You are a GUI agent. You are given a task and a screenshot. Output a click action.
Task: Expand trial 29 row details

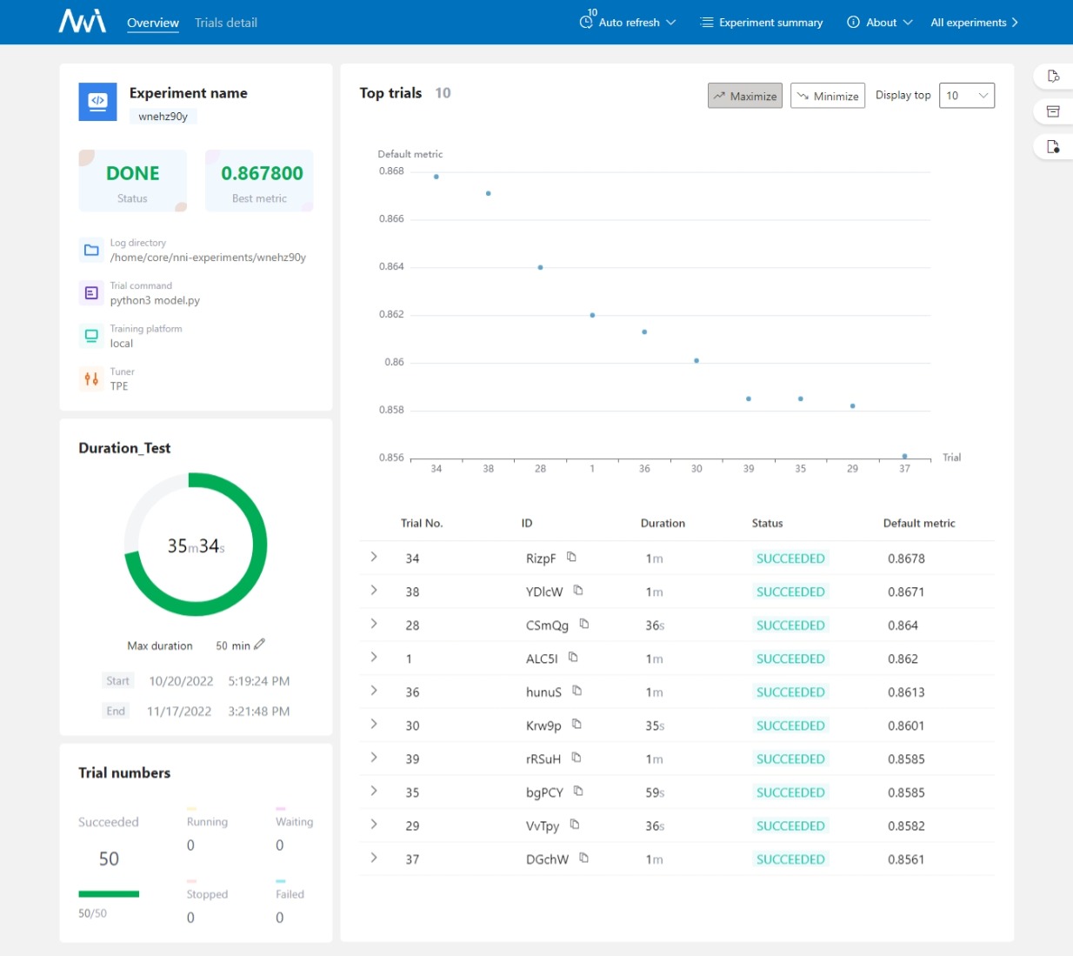point(374,825)
